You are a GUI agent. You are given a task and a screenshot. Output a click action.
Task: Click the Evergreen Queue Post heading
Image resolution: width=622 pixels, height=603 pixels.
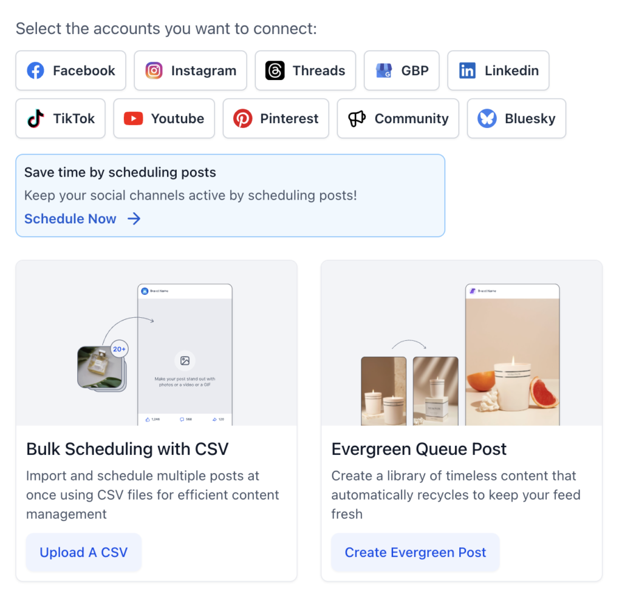coord(419,450)
